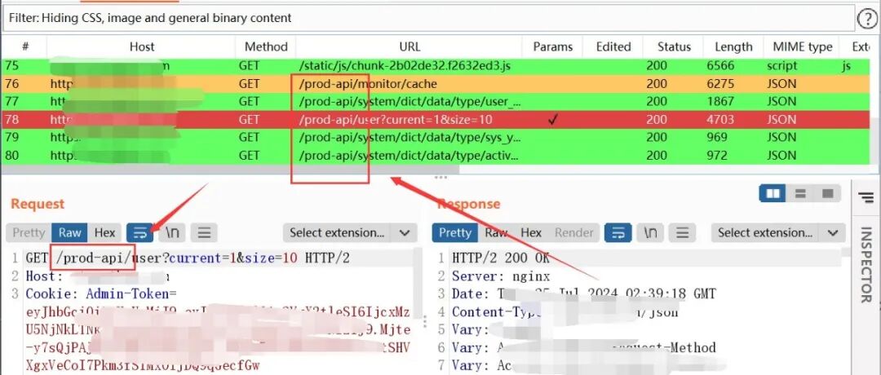Viewport: 881px width, 375px height.
Task: Open the Inspector panel lines icon
Action: click(x=866, y=196)
